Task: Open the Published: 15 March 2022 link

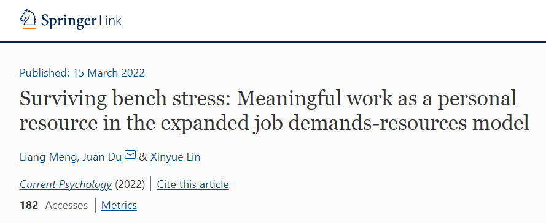Action: pyautogui.click(x=82, y=73)
